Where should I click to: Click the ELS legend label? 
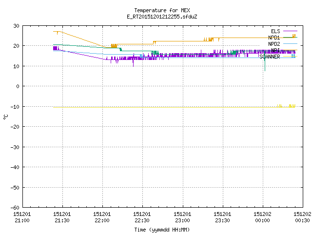point(275,31)
